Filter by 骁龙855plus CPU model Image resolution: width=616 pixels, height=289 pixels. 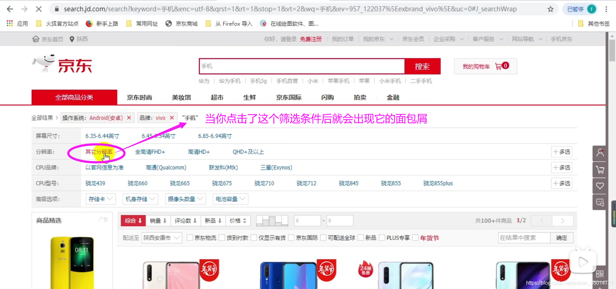438,183
